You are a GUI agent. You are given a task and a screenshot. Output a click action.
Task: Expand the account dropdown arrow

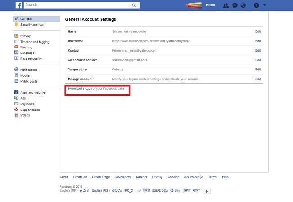(265, 5)
